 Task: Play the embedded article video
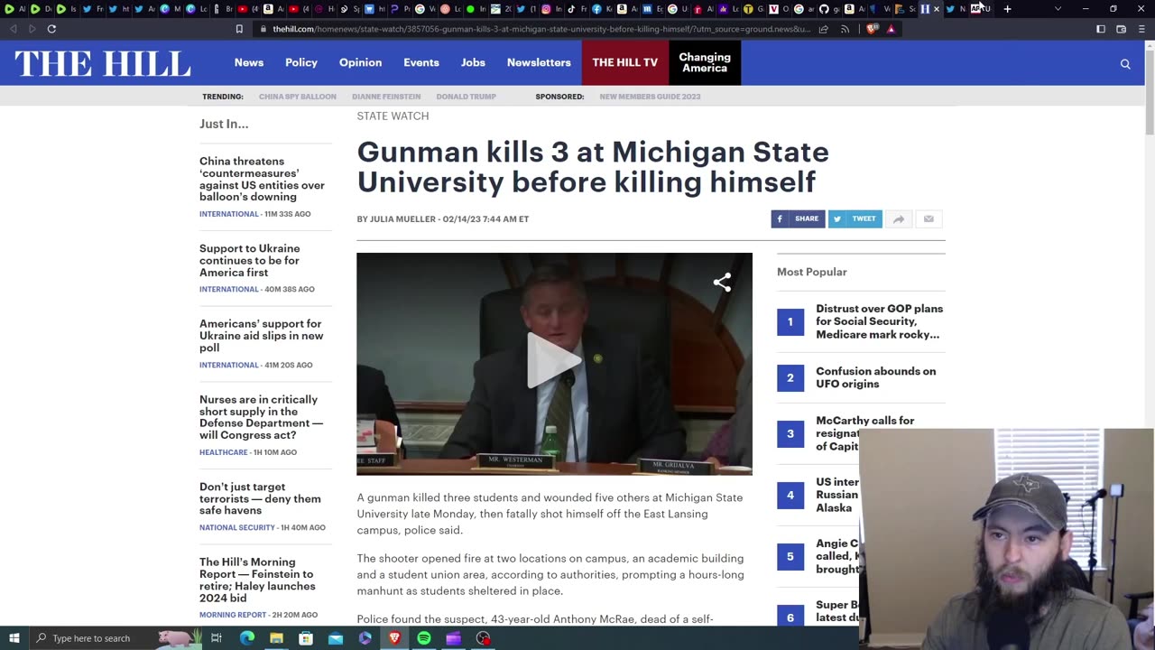(553, 361)
